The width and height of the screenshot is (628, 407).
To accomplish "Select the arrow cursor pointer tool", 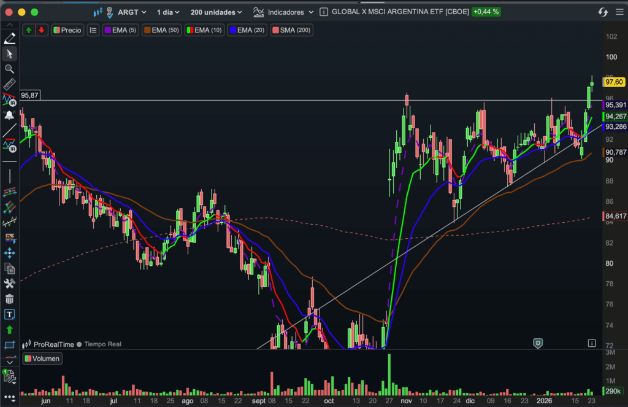I will 9,54.
